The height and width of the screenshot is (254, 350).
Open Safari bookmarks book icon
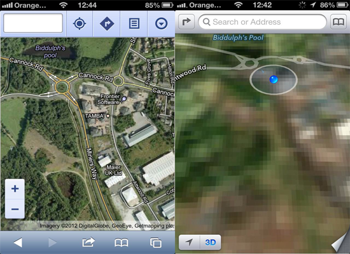pyautogui.click(x=121, y=243)
